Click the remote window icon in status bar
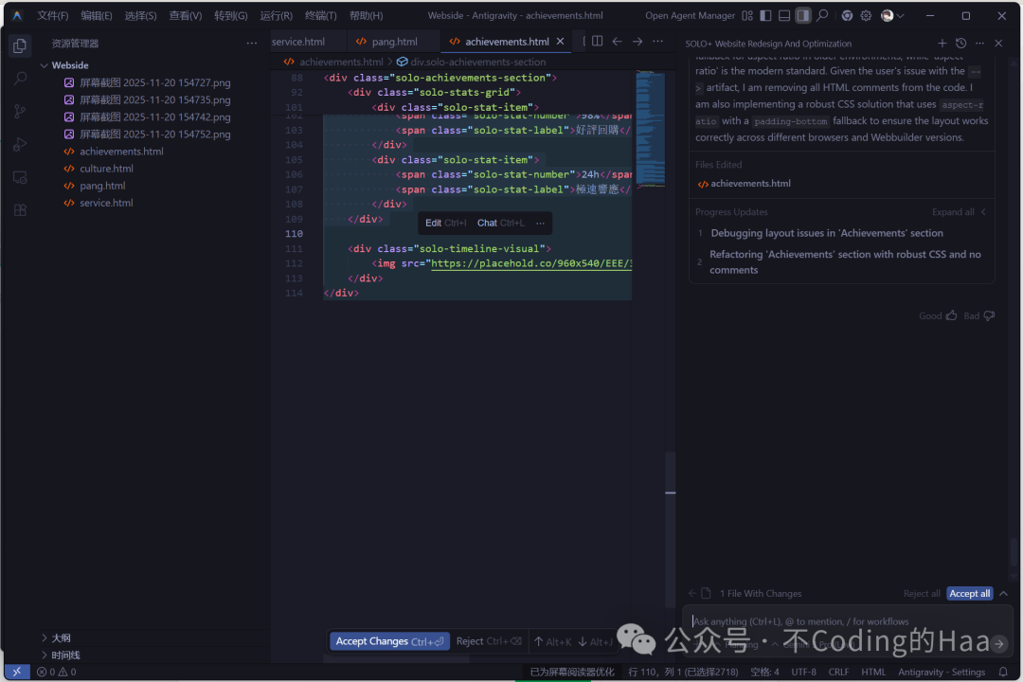 [17, 672]
